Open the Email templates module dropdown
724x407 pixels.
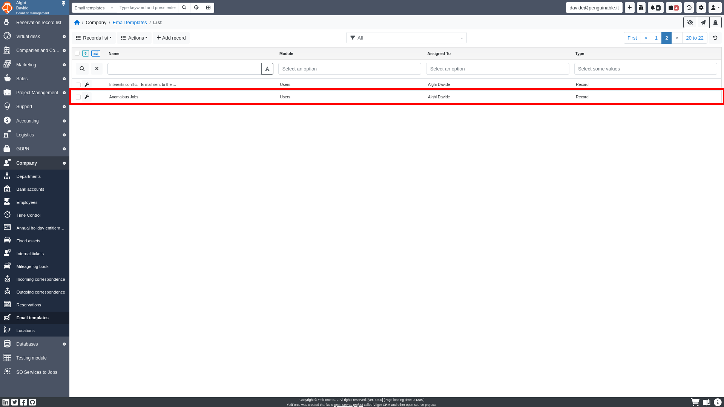click(94, 8)
